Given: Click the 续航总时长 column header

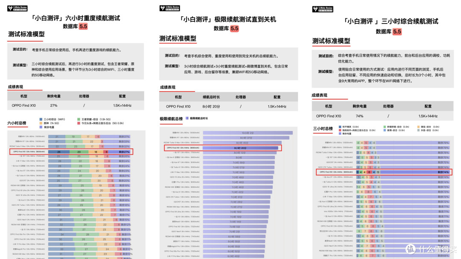Looking at the screenshot, I should [211, 97].
